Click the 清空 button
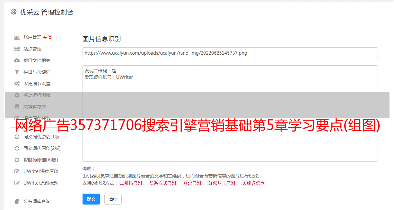Viewport: 394px width, 210px height. tap(113, 199)
